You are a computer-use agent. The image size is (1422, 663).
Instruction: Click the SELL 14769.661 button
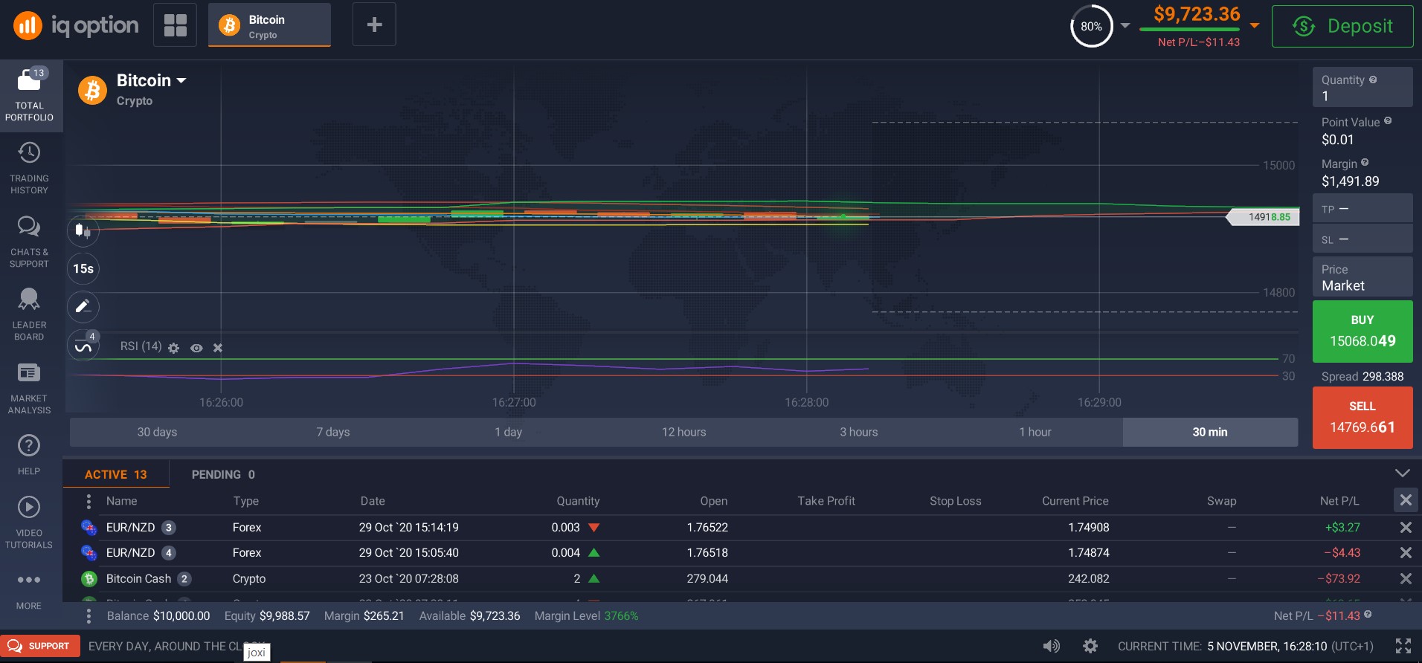point(1363,418)
